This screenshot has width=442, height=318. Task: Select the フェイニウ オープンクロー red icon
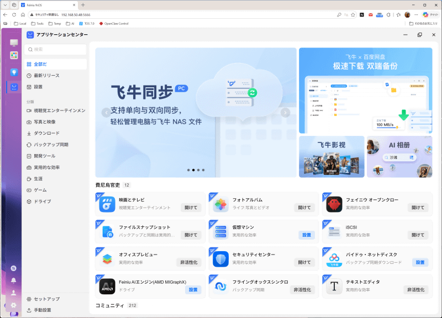[x=334, y=204]
